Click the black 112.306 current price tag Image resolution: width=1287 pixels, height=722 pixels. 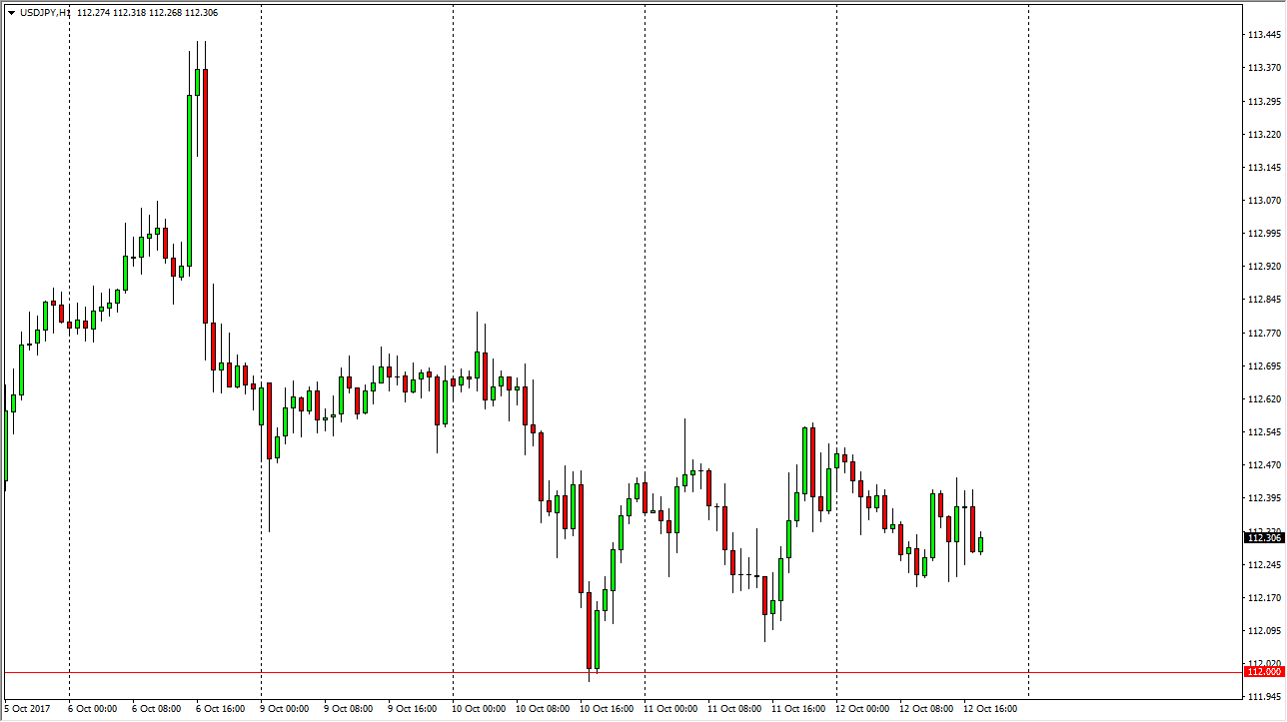1262,538
